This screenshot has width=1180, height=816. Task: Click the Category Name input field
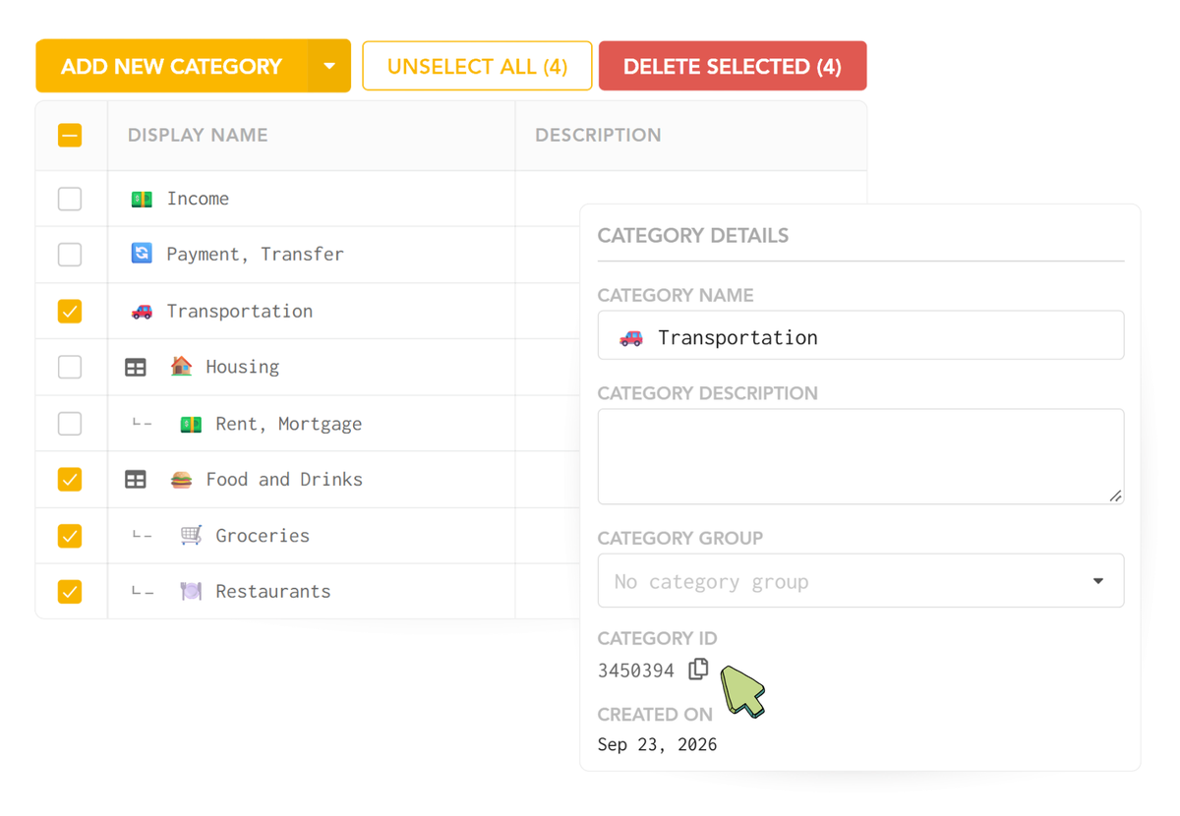click(860, 335)
